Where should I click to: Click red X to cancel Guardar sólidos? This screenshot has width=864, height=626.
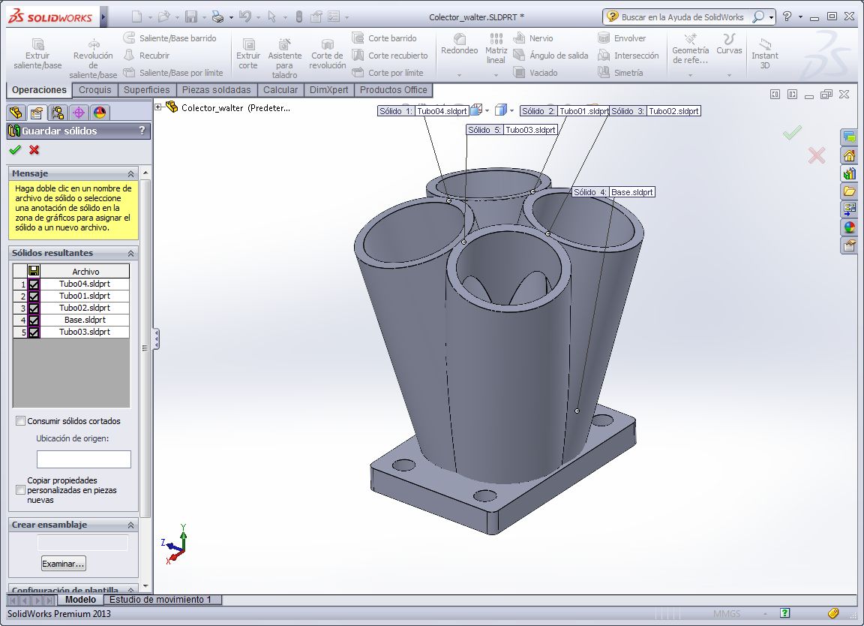tap(34, 150)
